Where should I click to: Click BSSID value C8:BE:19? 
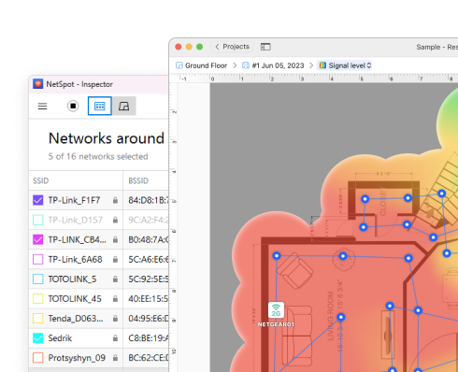149,338
